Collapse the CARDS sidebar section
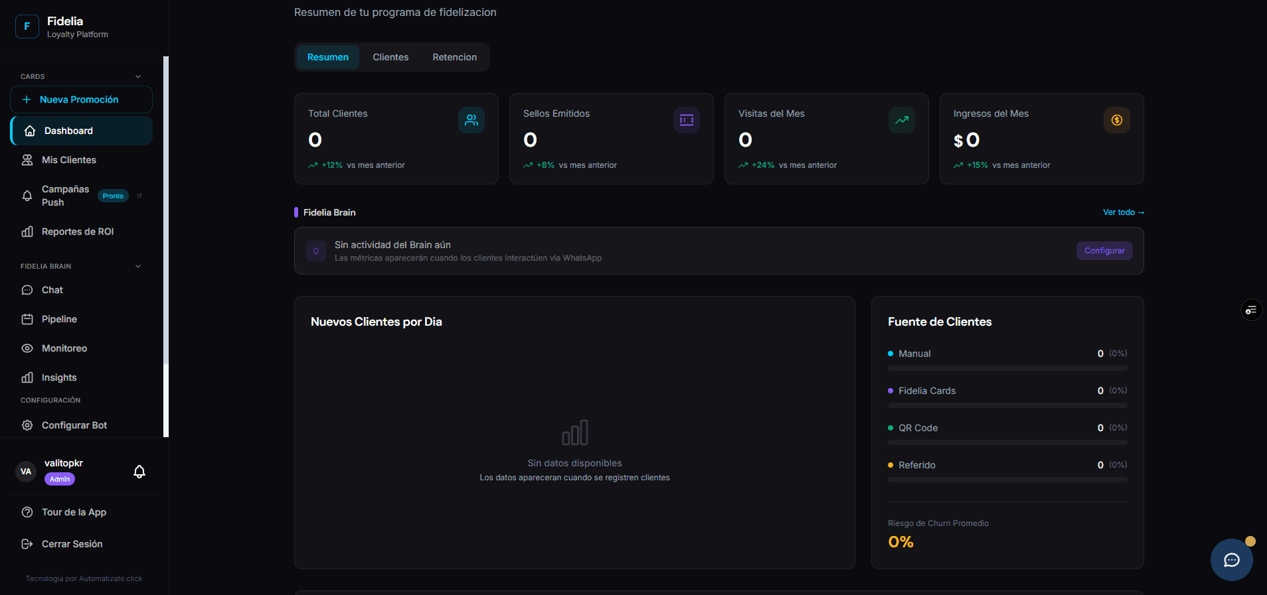The width and height of the screenshot is (1267, 595). pyautogui.click(x=138, y=76)
